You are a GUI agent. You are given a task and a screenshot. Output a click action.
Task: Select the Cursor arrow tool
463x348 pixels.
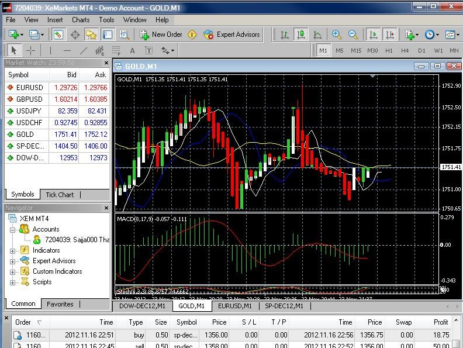tap(13, 50)
